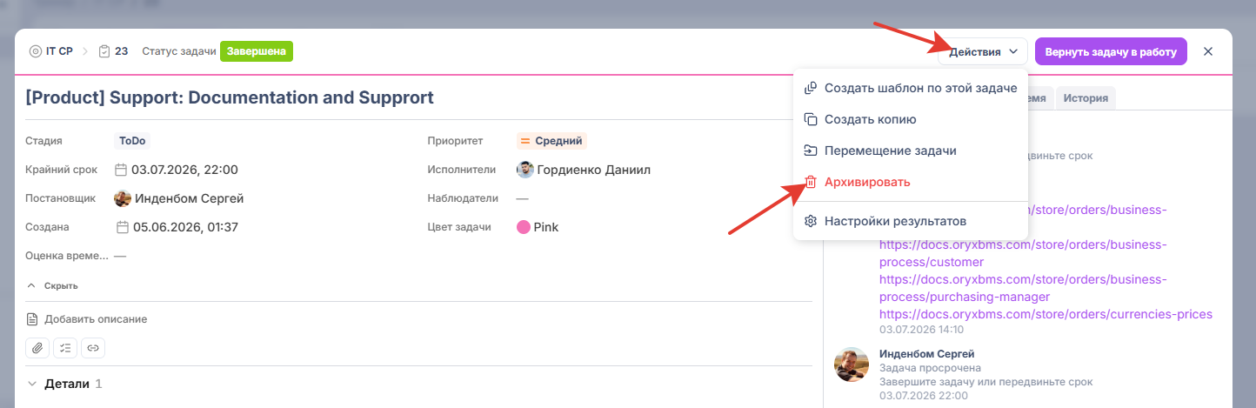
Task: Collapse the fields with Скрыть
Action: pos(52,285)
